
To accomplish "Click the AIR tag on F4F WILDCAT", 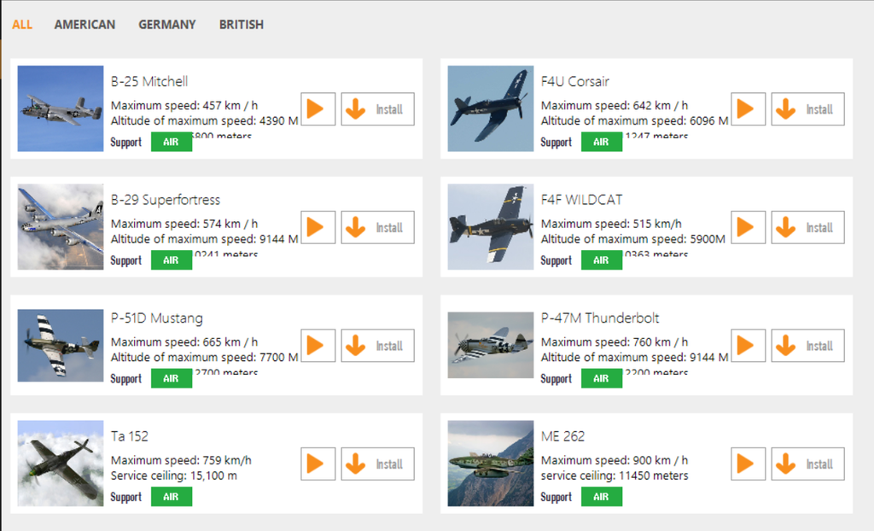I will tap(602, 260).
